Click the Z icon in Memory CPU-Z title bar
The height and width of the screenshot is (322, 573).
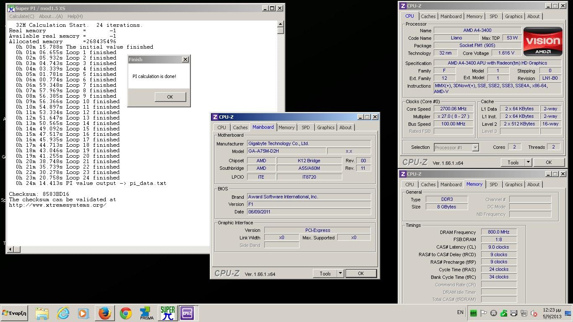(x=403, y=174)
